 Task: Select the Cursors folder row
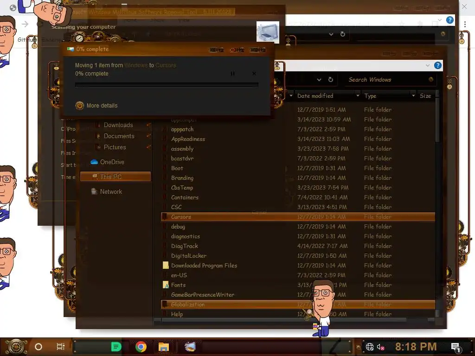298,217
